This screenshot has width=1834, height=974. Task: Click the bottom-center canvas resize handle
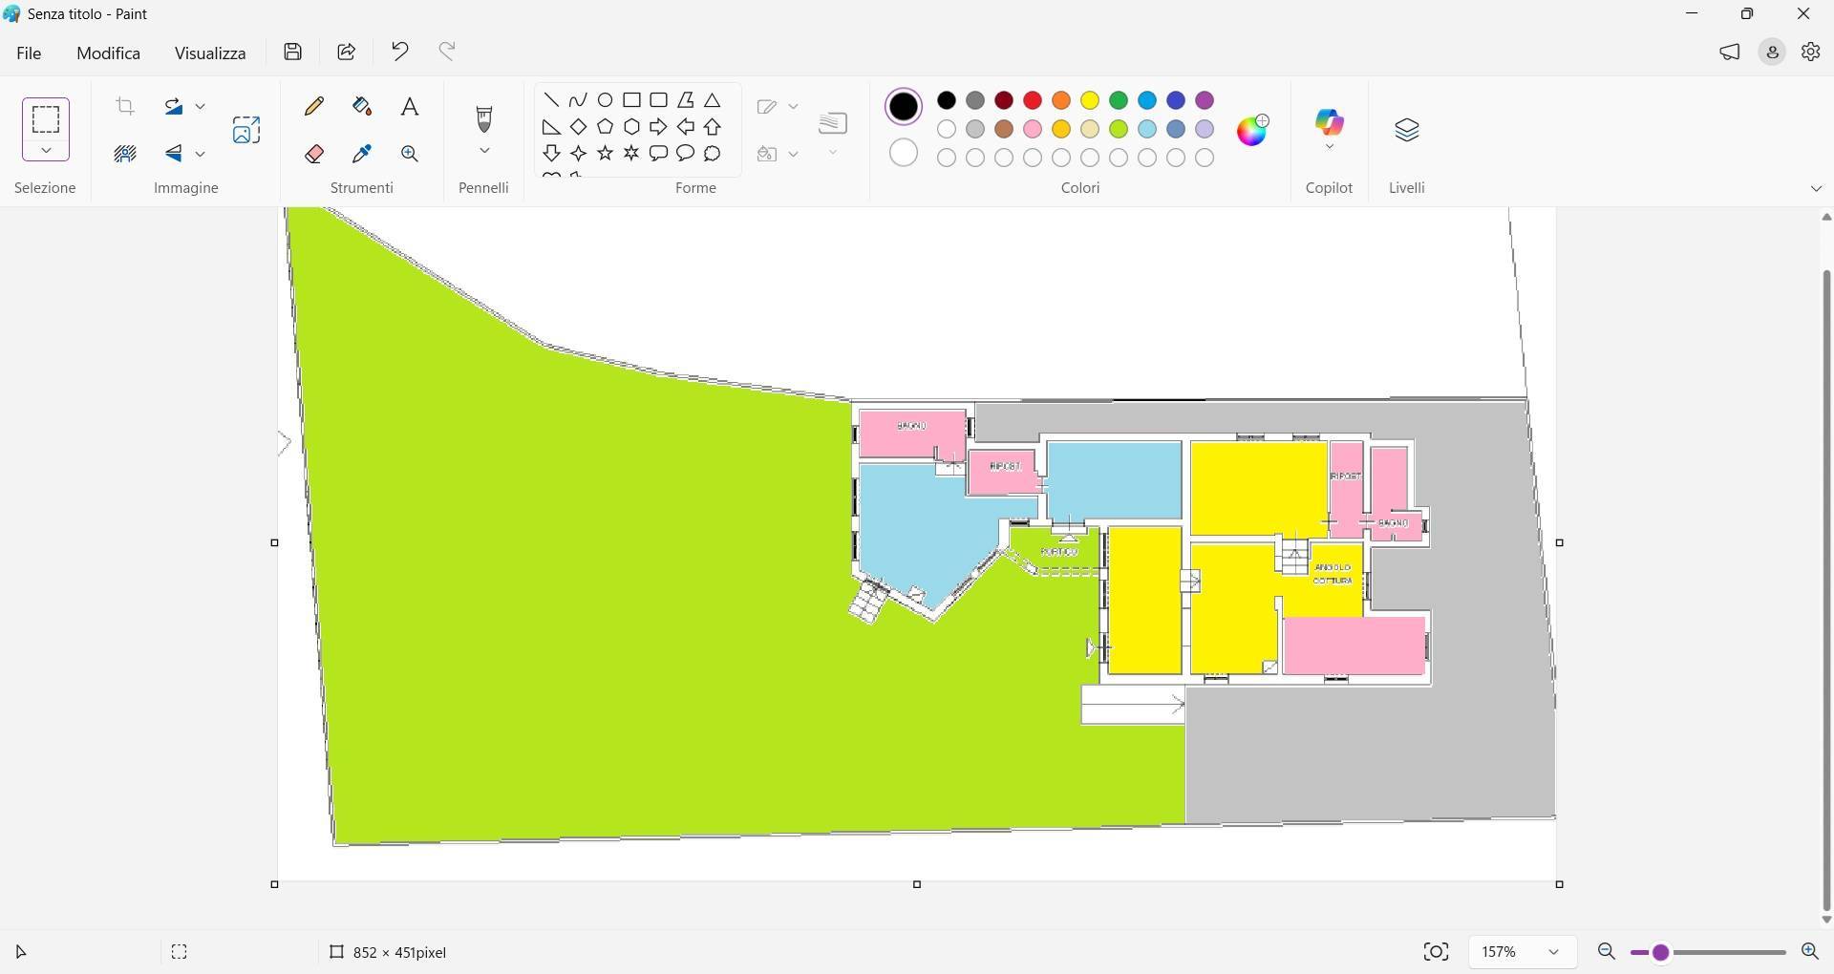pyautogui.click(x=917, y=885)
